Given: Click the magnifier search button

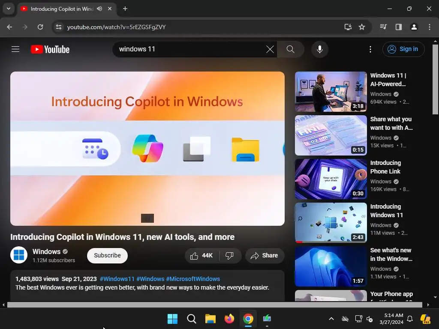Looking at the screenshot, I should [x=291, y=49].
